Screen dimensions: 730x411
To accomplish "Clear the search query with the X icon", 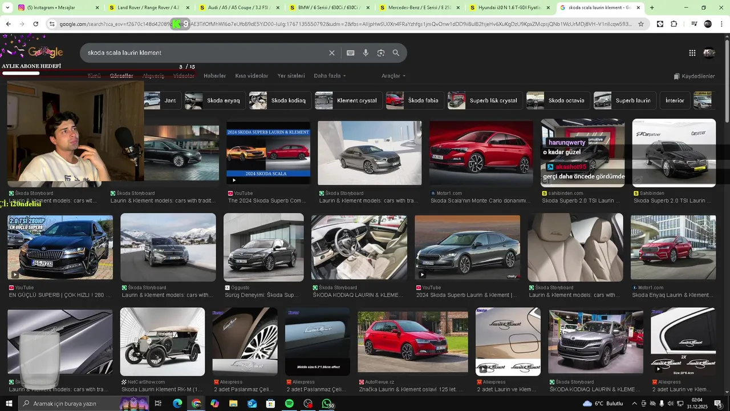I will pyautogui.click(x=332, y=53).
